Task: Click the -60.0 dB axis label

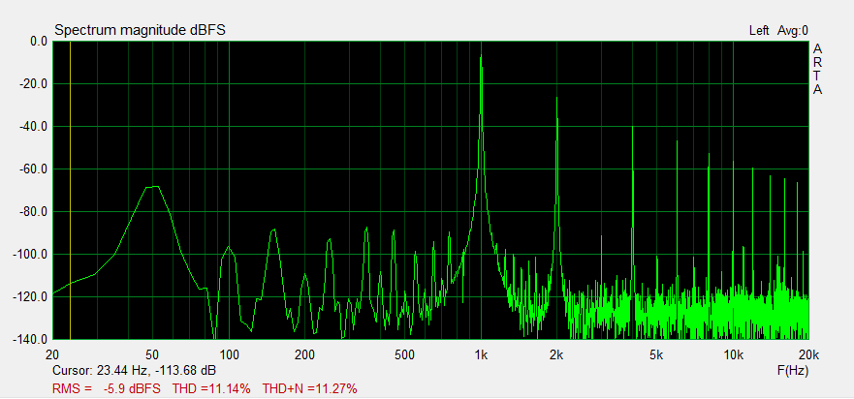Action: coord(34,169)
